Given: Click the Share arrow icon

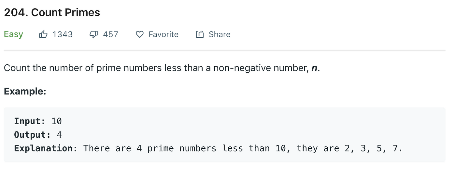Looking at the screenshot, I should pos(200,34).
